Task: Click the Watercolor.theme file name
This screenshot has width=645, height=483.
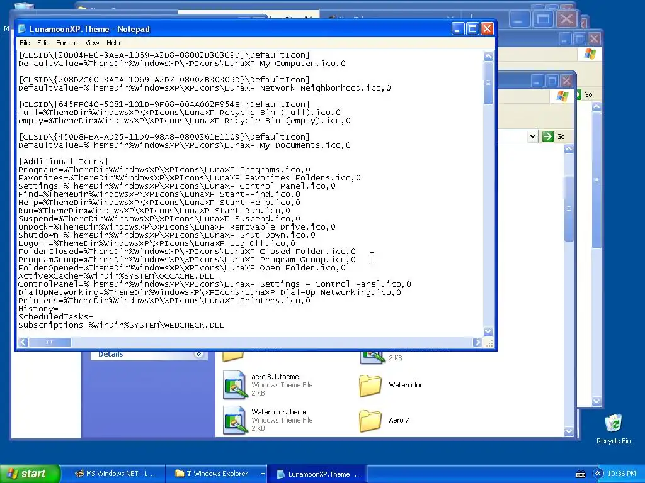Action: tap(279, 412)
